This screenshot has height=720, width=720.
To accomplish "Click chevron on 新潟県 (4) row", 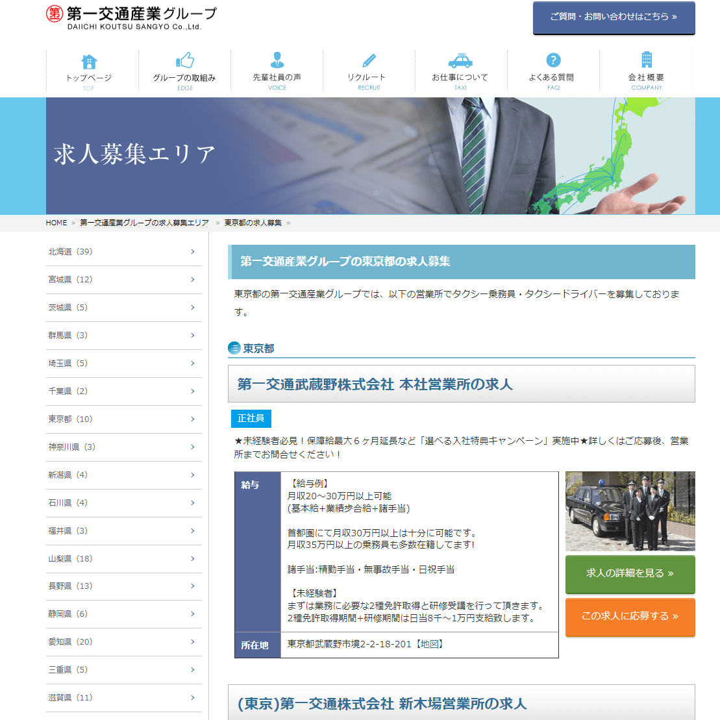I will tap(193, 475).
